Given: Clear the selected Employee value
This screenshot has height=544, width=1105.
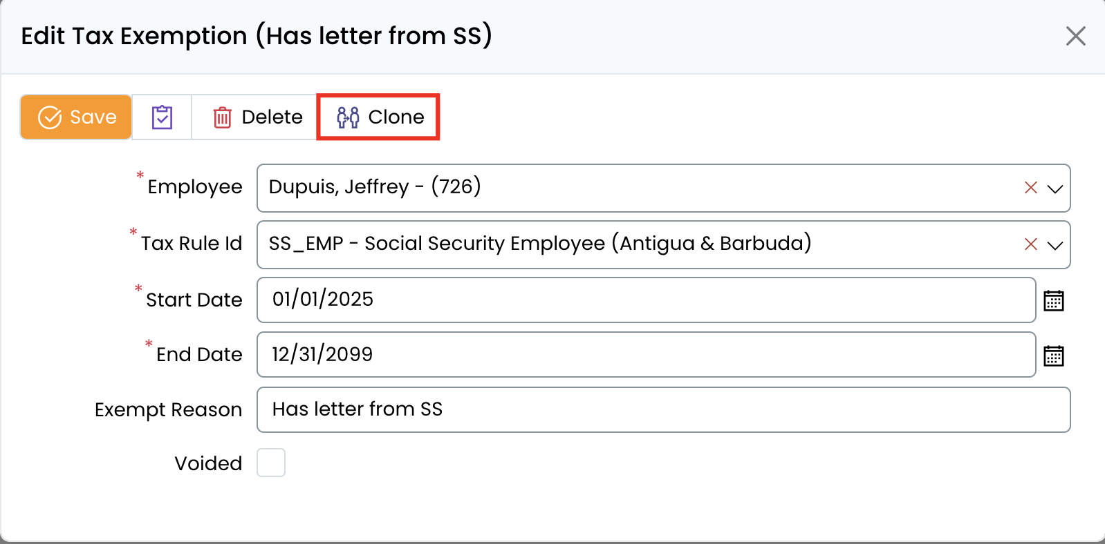Looking at the screenshot, I should pos(1030,188).
